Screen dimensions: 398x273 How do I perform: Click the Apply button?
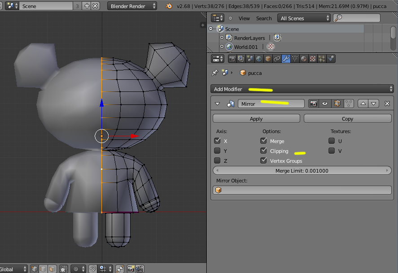tap(256, 119)
